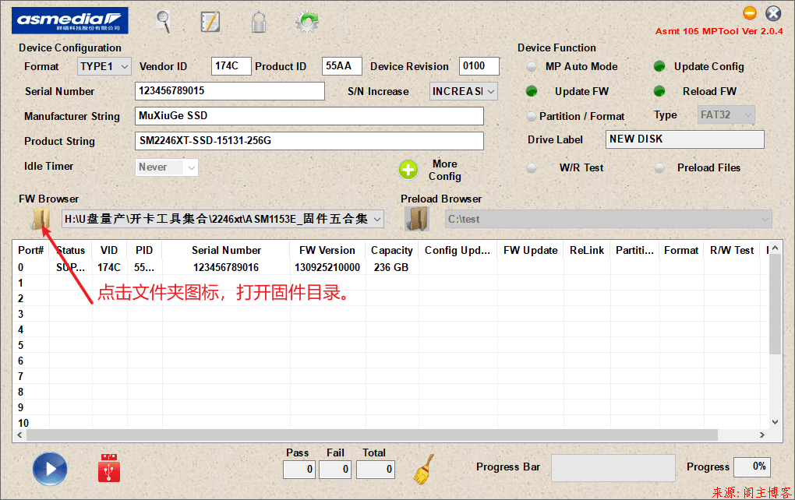Click FW Update column header
Viewport: 795px width, 500px height.
[x=530, y=250]
